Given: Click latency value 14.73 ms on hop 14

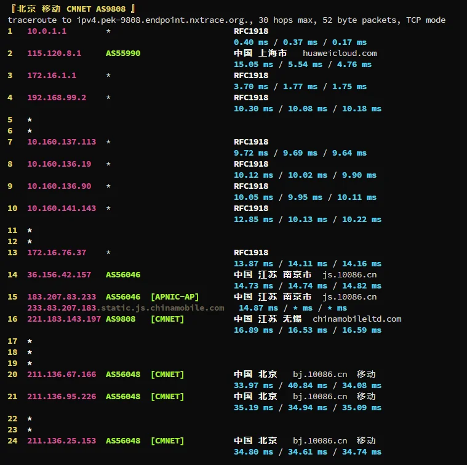Looking at the screenshot, I should [253, 286].
